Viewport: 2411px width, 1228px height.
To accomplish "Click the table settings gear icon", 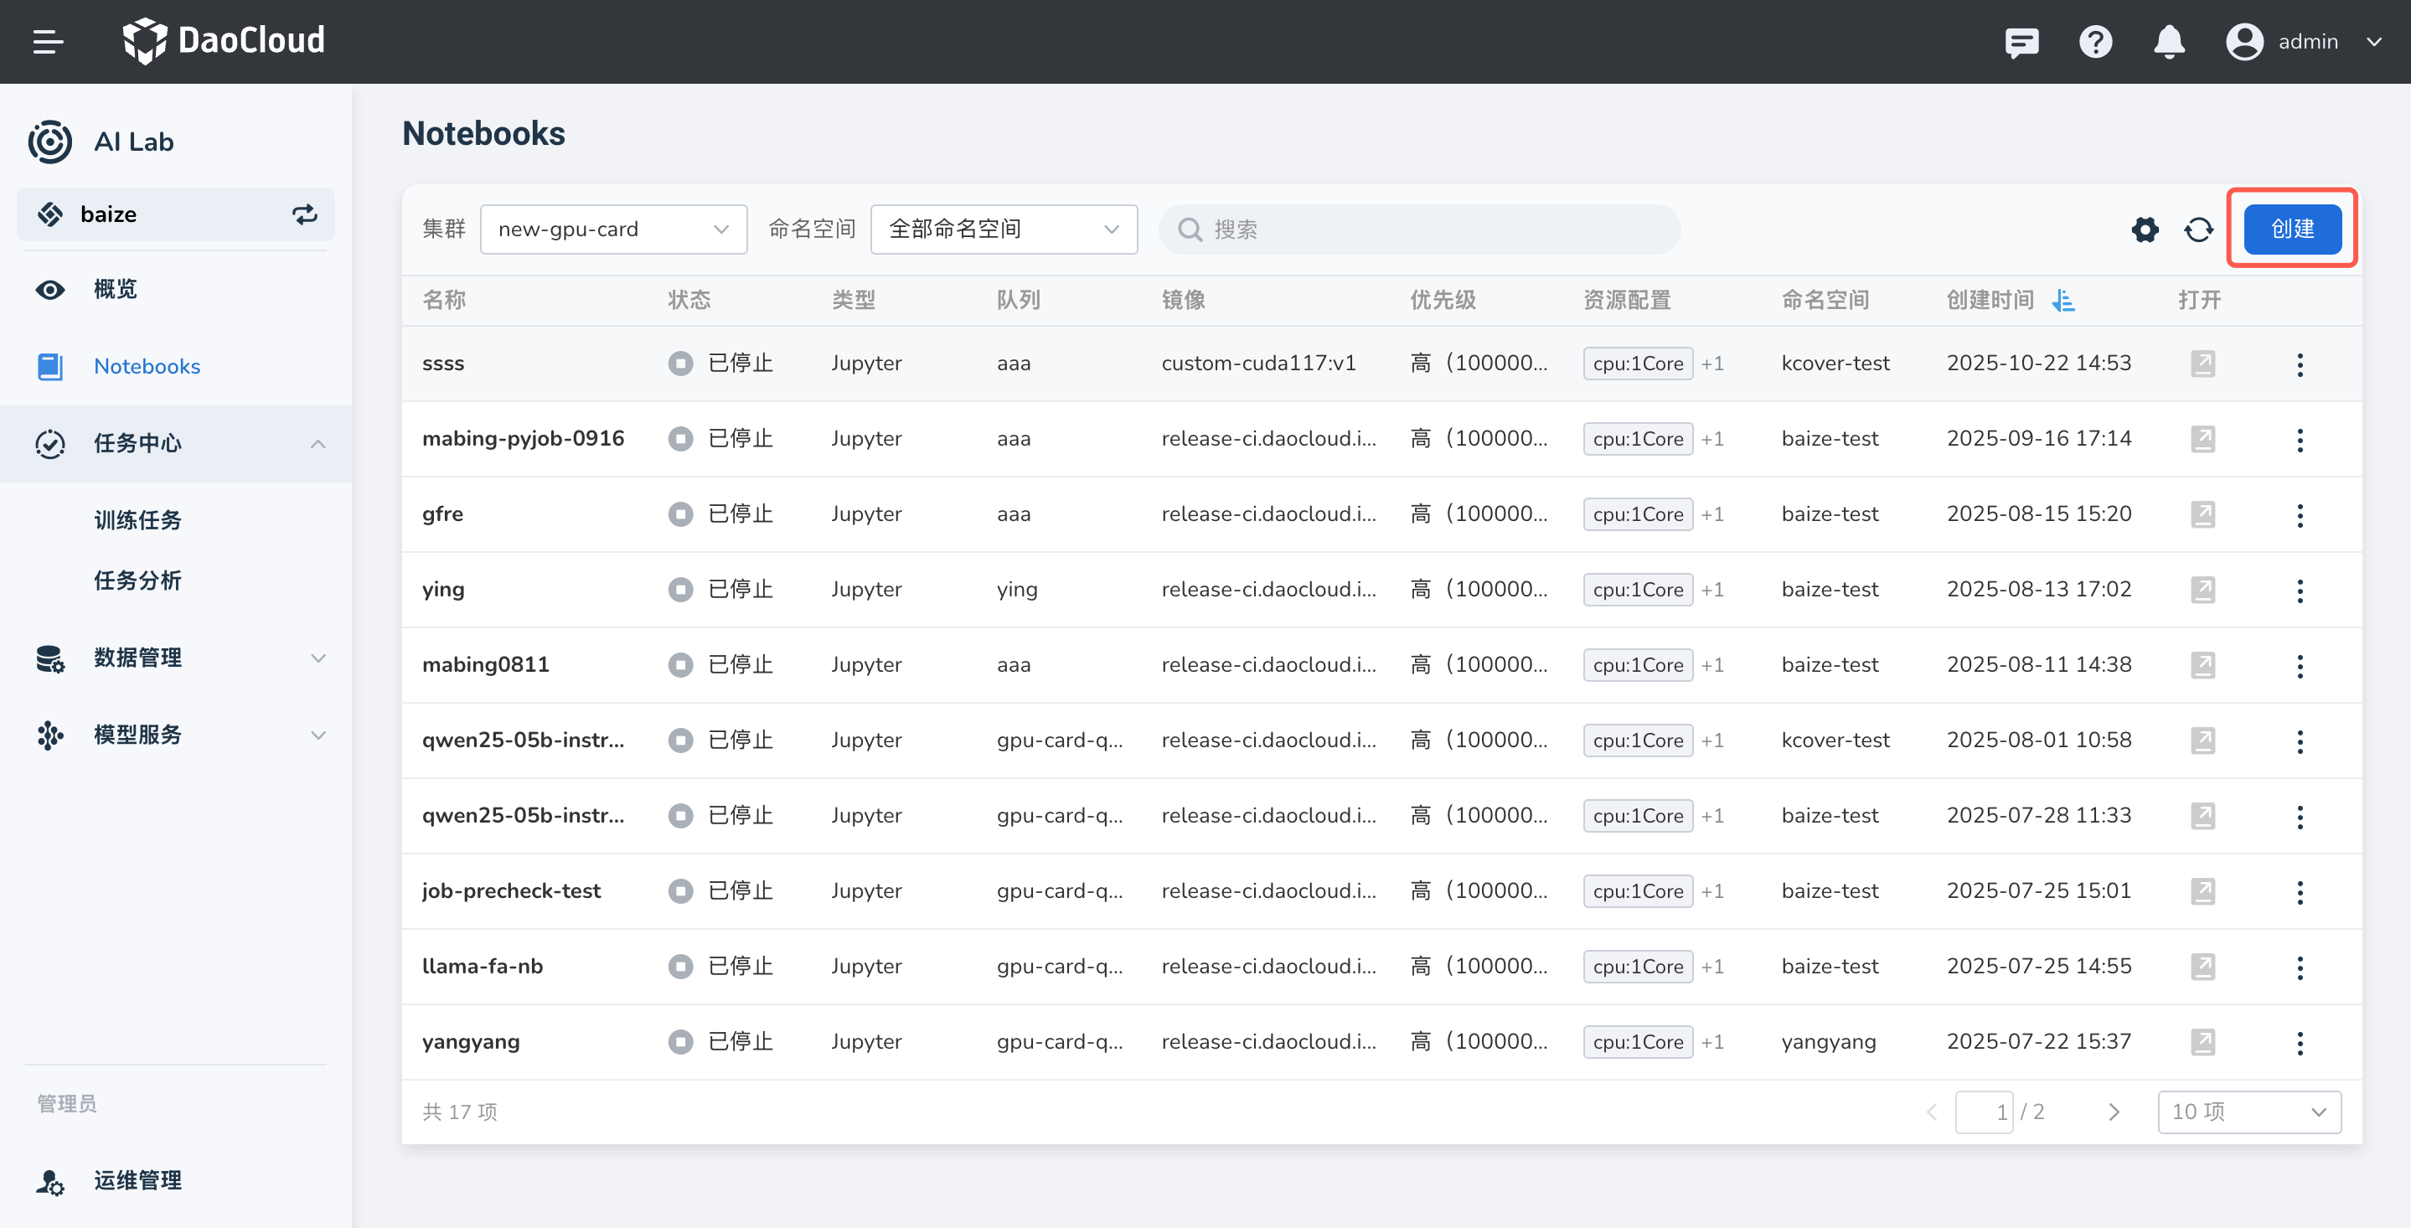I will (x=2145, y=230).
